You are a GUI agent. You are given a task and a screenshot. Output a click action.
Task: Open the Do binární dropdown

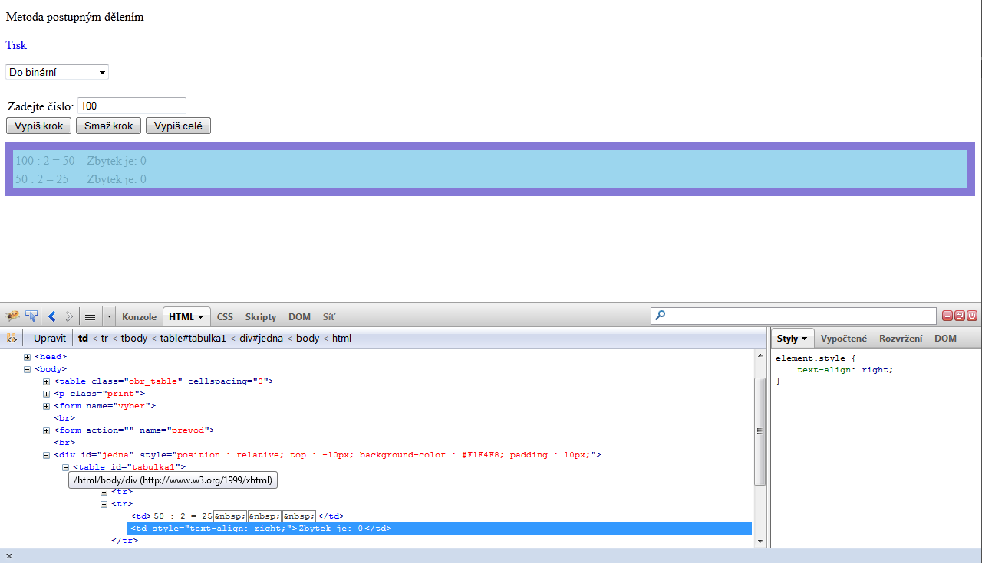(57, 72)
